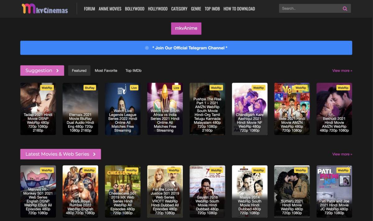Open the HOW TO DOWNLOAD page
The width and height of the screenshot is (373, 221).
pyautogui.click(x=239, y=9)
